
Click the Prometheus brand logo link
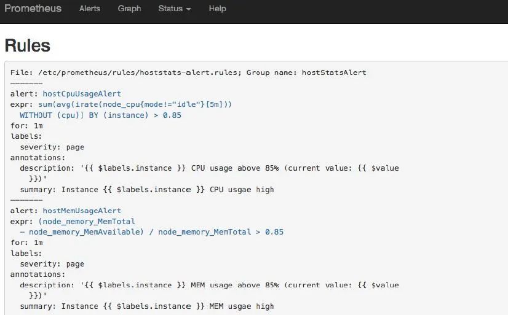33,9
